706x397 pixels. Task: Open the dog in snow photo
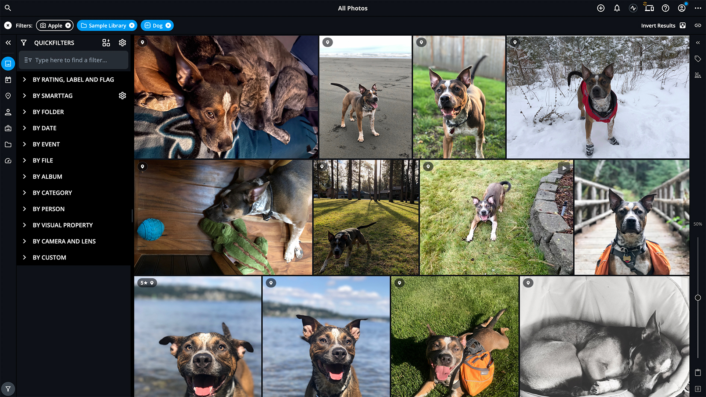598,97
